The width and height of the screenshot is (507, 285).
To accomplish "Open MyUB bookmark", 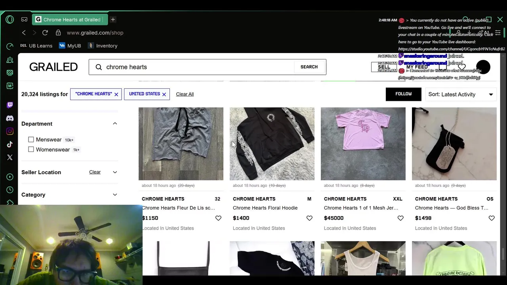I will [70, 46].
